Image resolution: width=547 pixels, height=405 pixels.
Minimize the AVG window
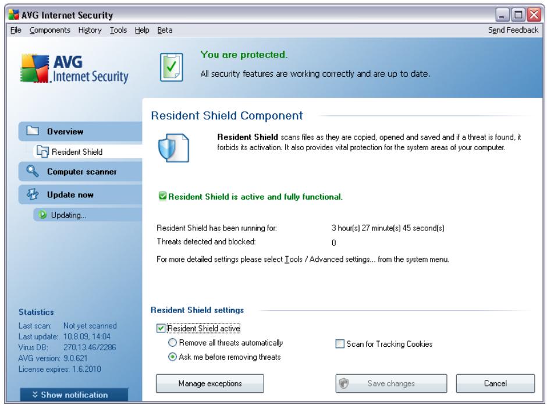[502, 15]
